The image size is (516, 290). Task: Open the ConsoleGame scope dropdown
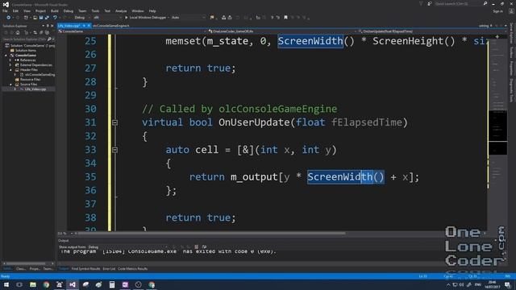131,31
